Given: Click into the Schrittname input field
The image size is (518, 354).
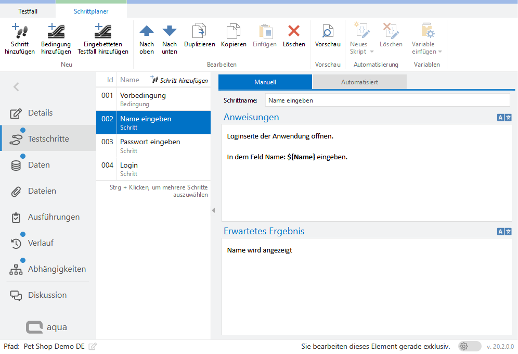Looking at the screenshot, I should point(387,100).
